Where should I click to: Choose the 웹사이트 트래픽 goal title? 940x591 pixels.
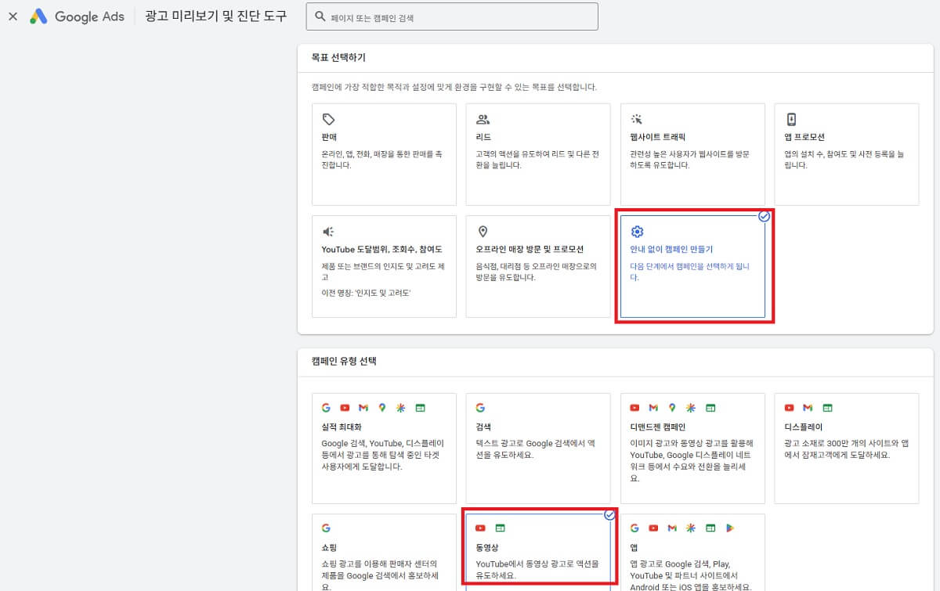(x=658, y=137)
